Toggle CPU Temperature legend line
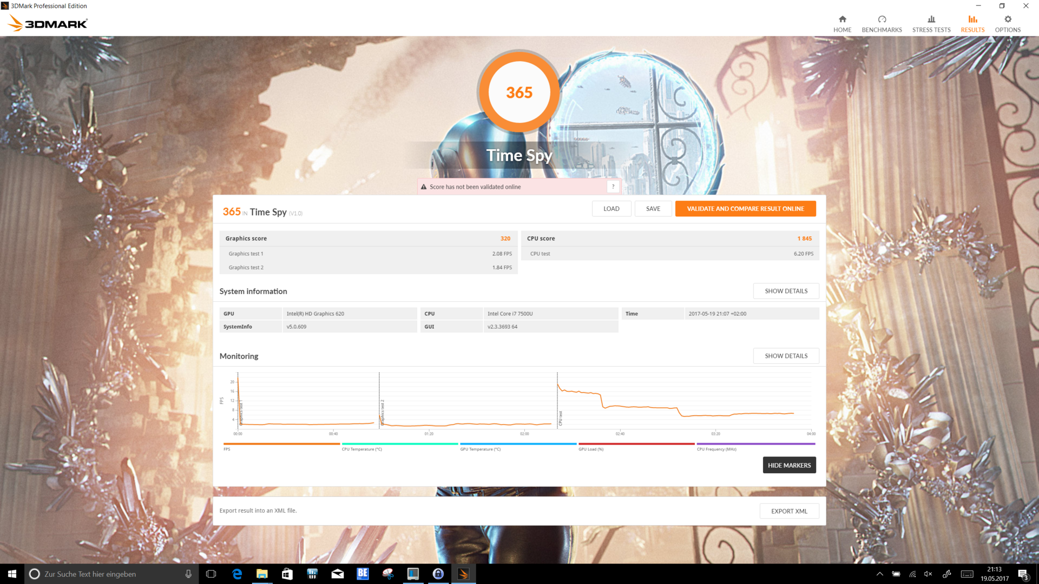 click(x=399, y=444)
